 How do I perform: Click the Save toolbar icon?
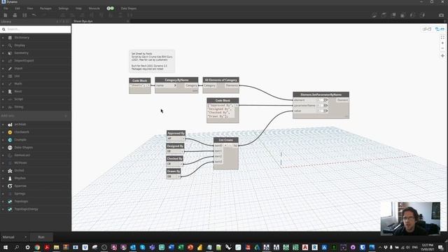[x=24, y=15]
